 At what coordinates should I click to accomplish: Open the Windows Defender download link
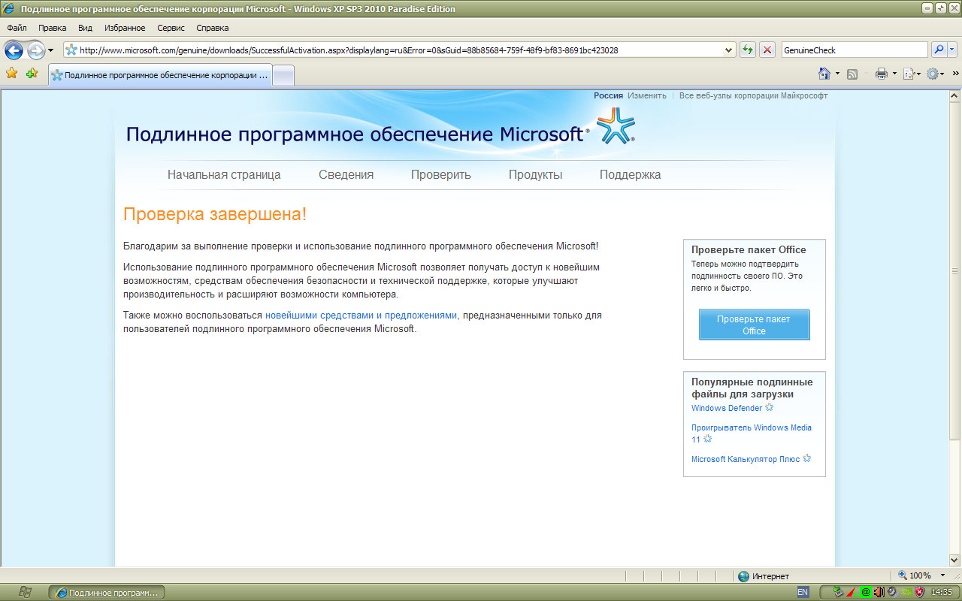727,408
